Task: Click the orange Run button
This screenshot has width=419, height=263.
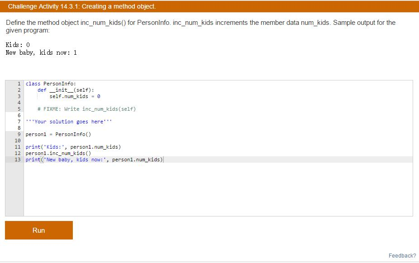Action: click(x=39, y=230)
